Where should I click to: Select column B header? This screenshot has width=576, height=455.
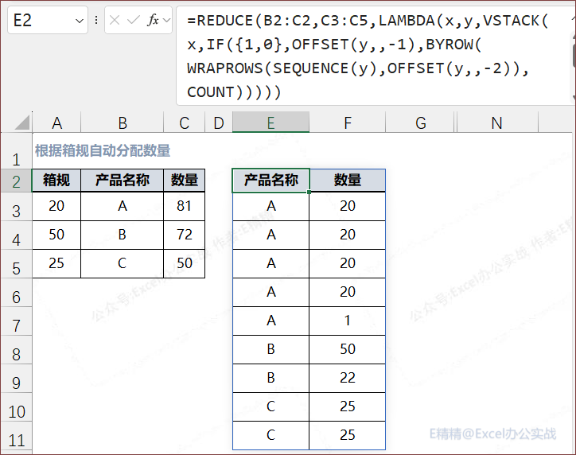coord(123,122)
